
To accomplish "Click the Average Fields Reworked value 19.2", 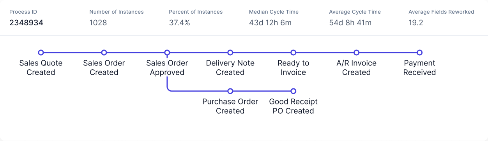I will (x=416, y=23).
